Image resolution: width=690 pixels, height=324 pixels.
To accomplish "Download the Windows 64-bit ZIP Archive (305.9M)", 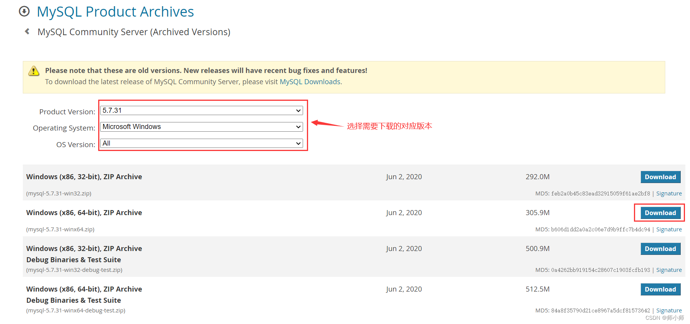I will point(660,213).
